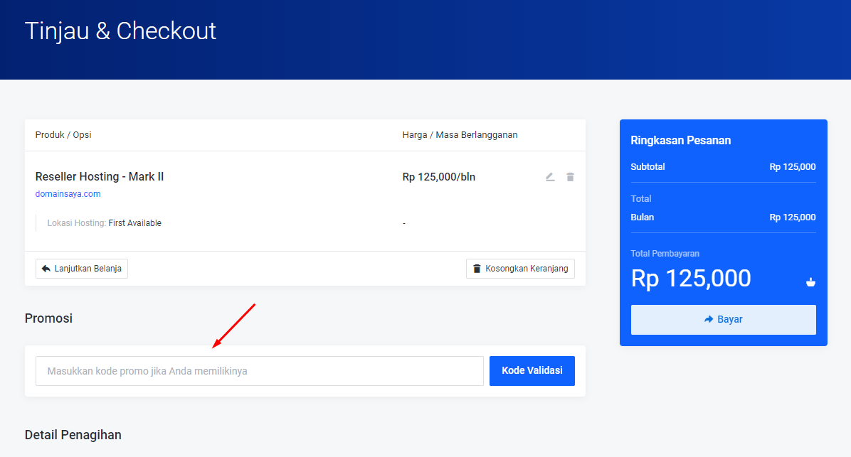Focus the promo code input field

pyautogui.click(x=260, y=371)
